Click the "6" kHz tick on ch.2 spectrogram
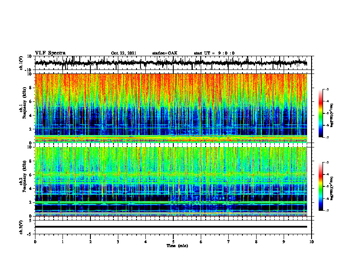This screenshot has height=271, width=351. point(31,175)
